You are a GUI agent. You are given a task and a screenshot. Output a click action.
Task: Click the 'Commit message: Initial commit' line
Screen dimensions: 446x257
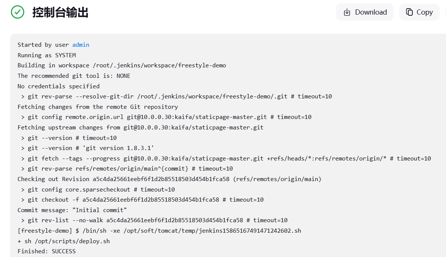[x=72, y=210]
